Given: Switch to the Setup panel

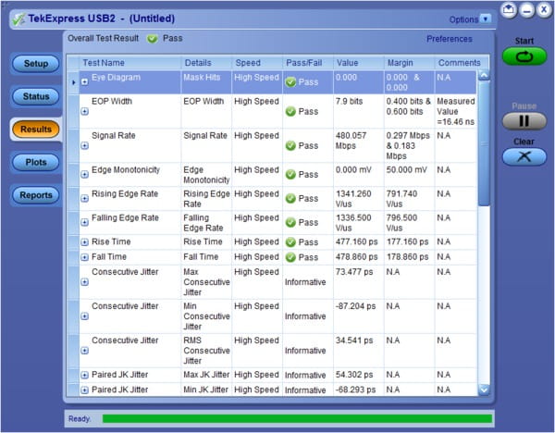Looking at the screenshot, I should (36, 63).
